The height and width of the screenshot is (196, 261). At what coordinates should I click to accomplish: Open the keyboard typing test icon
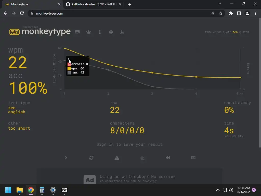point(77,32)
